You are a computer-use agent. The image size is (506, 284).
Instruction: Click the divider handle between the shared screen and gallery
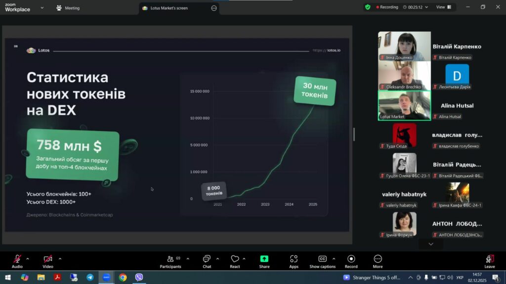(354, 134)
